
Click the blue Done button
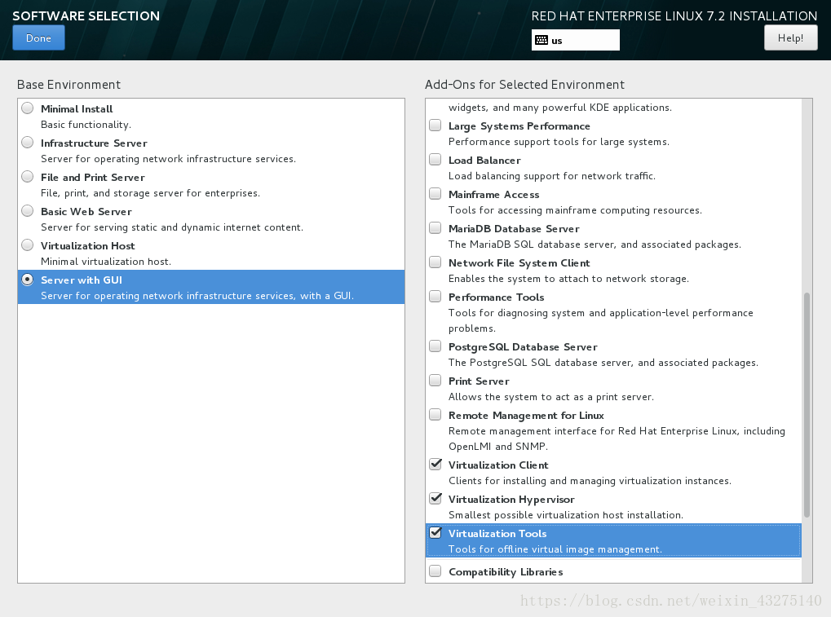coord(38,37)
